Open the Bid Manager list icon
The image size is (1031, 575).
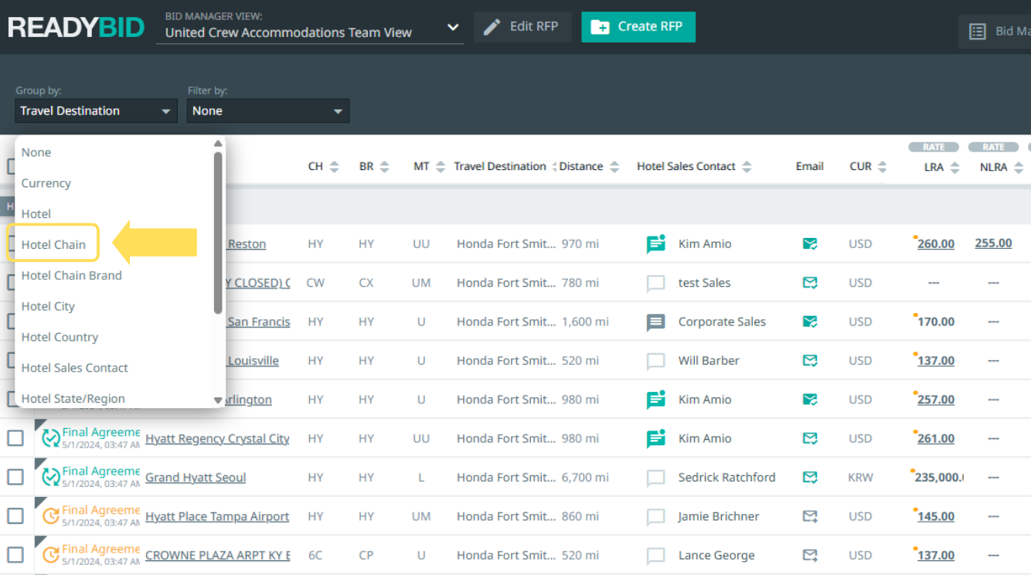[x=978, y=32]
